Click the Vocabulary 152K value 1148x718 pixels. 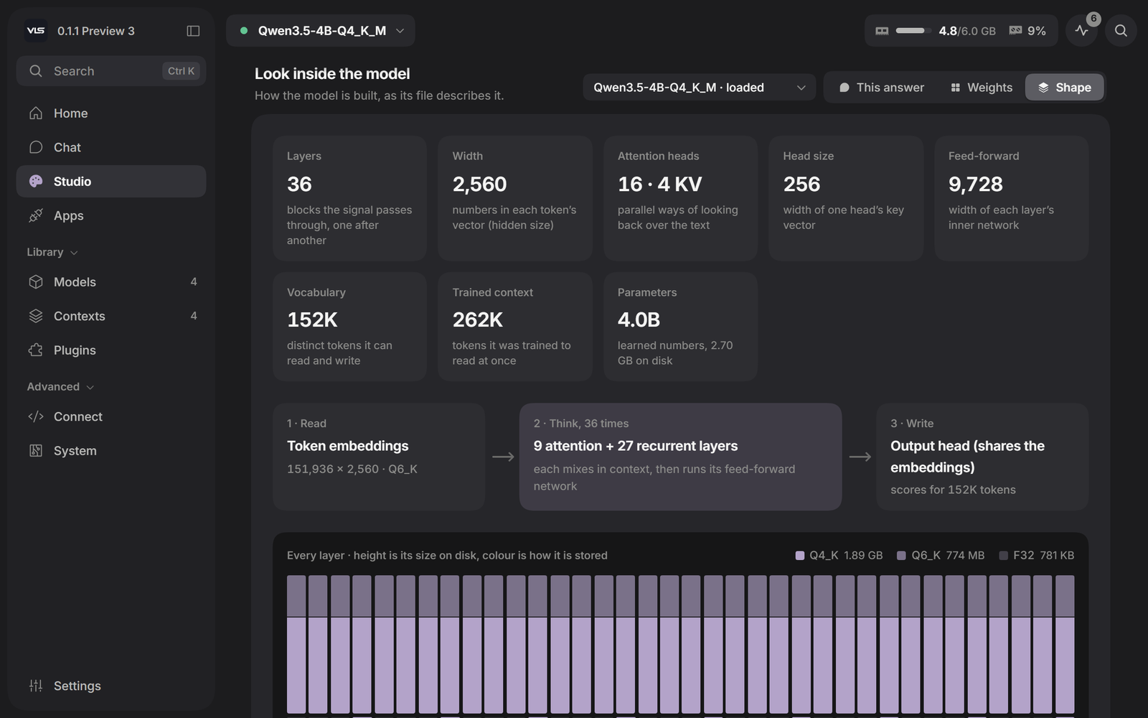tap(312, 320)
